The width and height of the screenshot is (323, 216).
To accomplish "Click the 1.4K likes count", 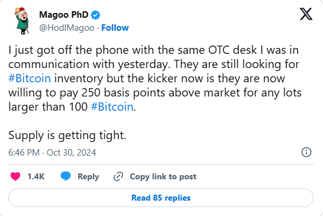I will (36, 176).
